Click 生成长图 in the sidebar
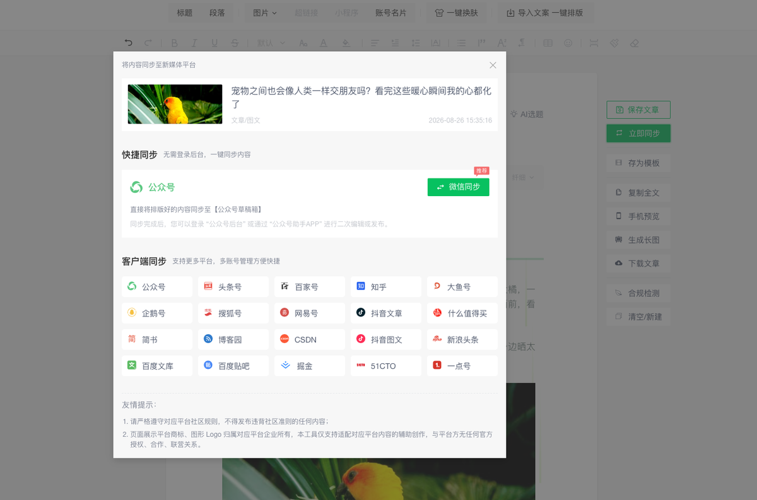This screenshot has width=757, height=500. coord(638,240)
